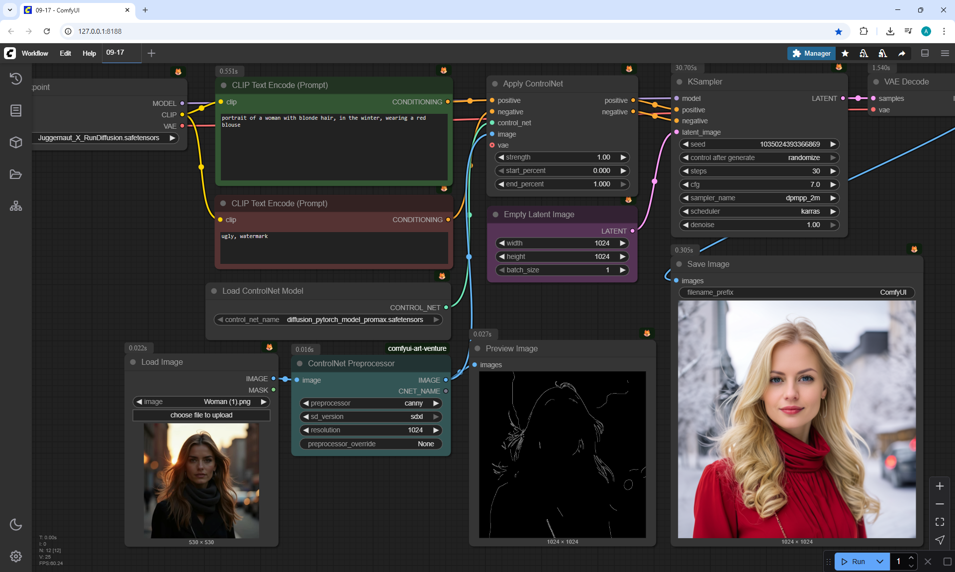The height and width of the screenshot is (572, 955).
Task: Toggle dark theme moon icon
Action: coord(16,524)
